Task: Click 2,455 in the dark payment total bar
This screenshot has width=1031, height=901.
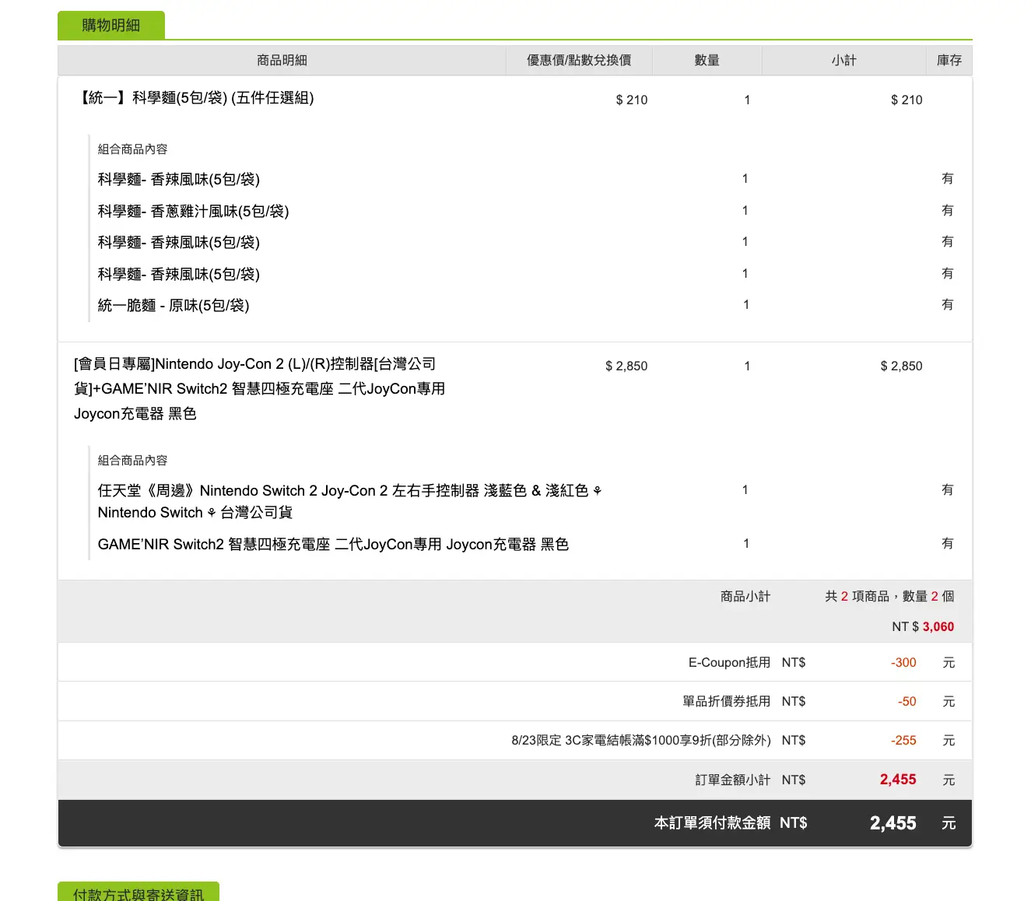Action: click(893, 823)
